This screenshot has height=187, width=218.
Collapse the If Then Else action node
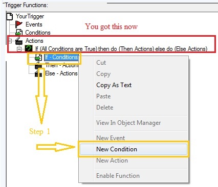(x=19, y=49)
